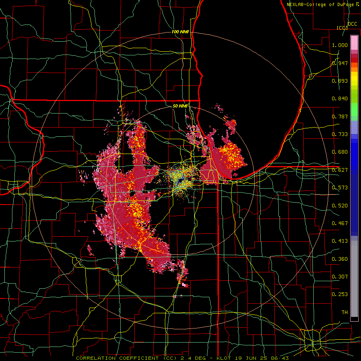Click the 19 JUN 25 date text
The height and width of the screenshot is (361, 361).
click(x=251, y=358)
